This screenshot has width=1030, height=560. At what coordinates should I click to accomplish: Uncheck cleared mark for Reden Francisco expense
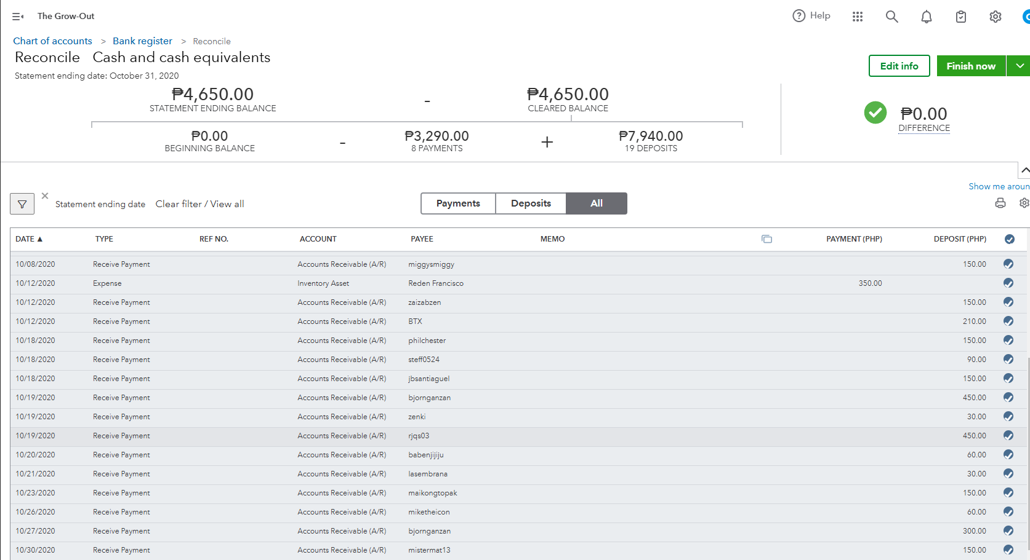pyautogui.click(x=1008, y=283)
